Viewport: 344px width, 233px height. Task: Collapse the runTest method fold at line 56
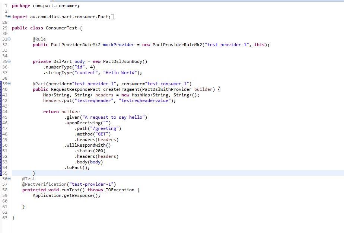9,179
